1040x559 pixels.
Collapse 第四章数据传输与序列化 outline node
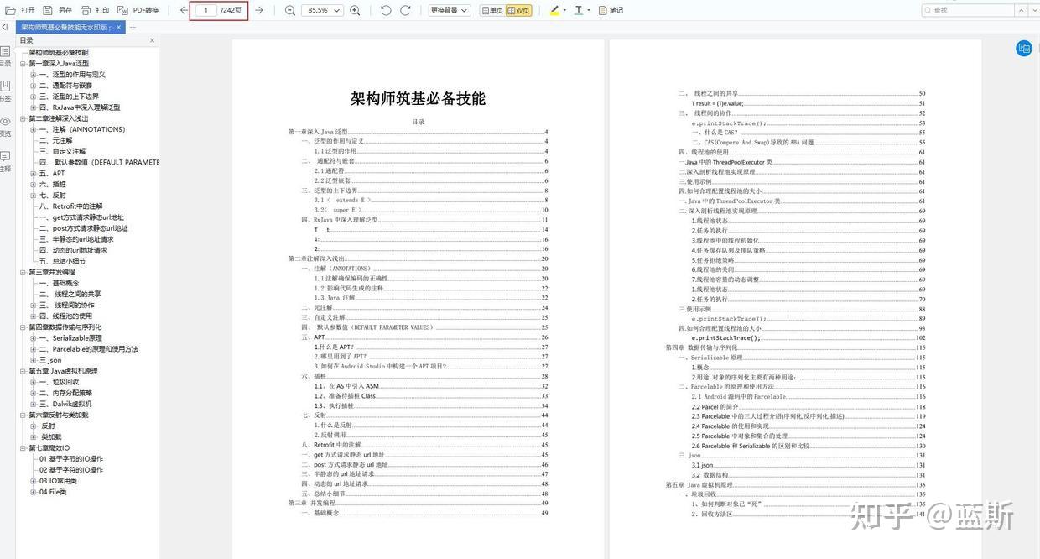(23, 327)
